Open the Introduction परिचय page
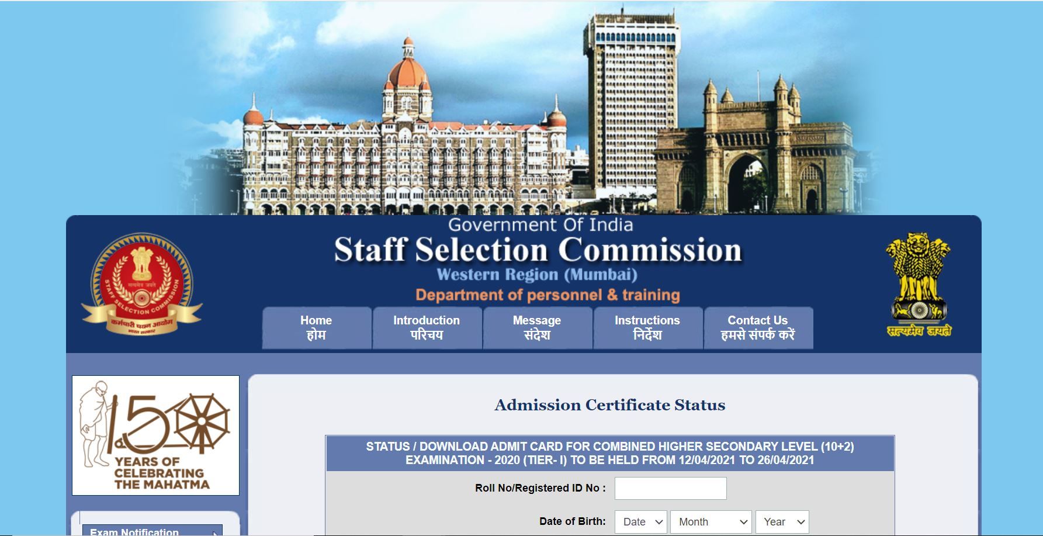 [x=426, y=328]
